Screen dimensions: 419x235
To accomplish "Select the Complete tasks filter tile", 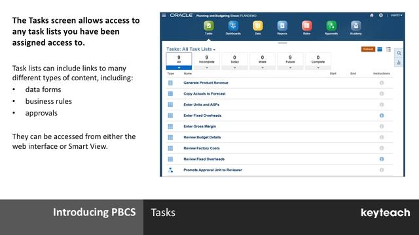I will (318, 59).
